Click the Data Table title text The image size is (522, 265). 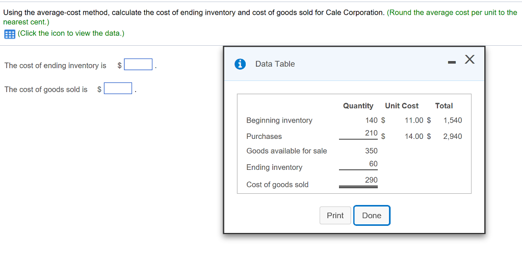[x=275, y=64]
